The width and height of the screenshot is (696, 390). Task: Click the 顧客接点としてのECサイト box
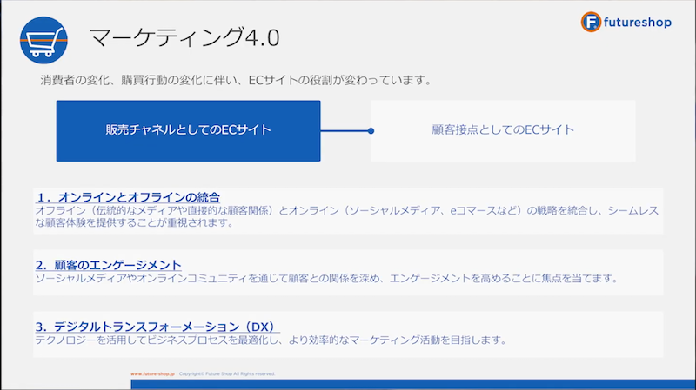[503, 131]
